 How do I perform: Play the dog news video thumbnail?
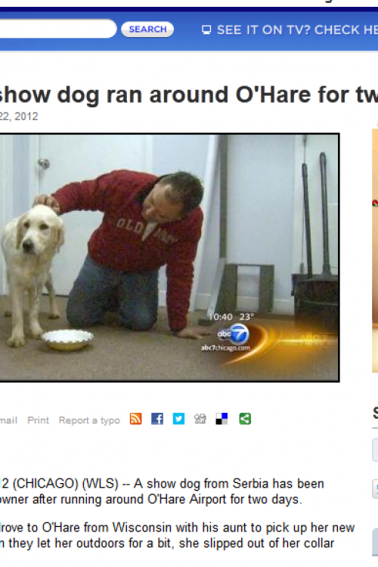[169, 258]
